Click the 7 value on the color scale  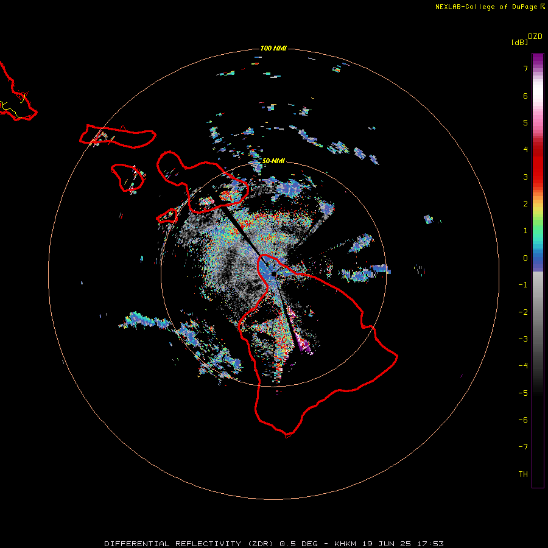[x=525, y=68]
